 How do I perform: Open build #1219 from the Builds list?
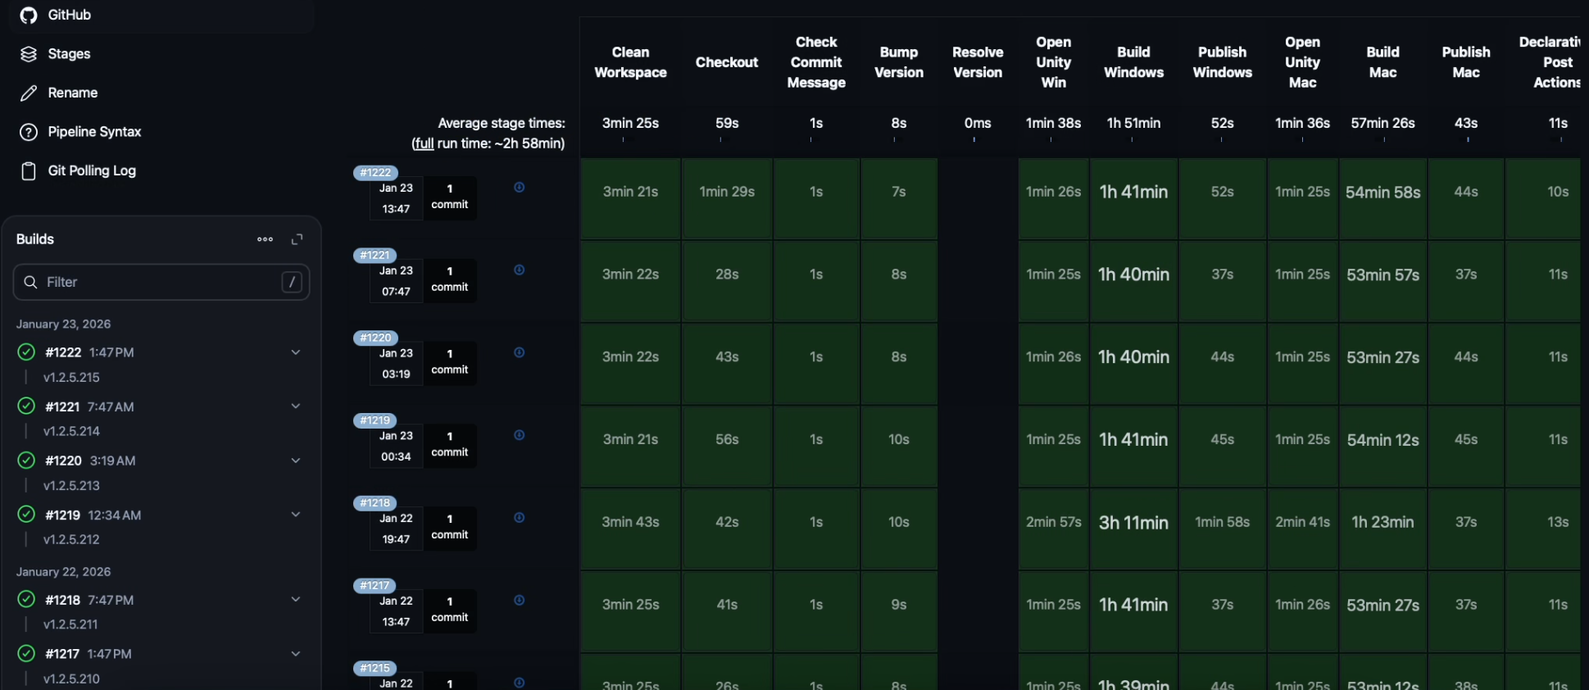click(x=63, y=515)
